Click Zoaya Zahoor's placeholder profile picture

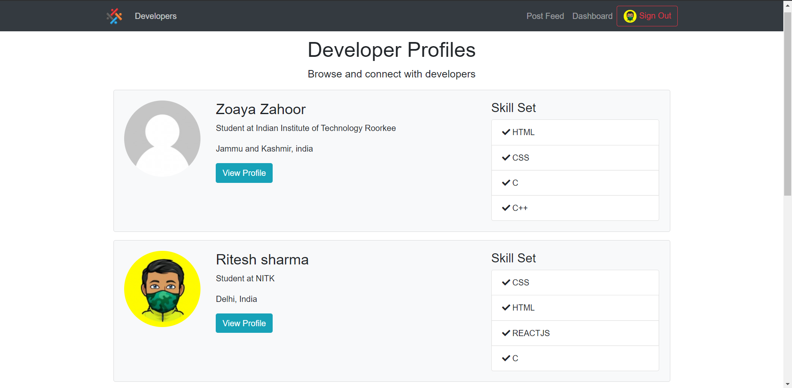point(162,138)
